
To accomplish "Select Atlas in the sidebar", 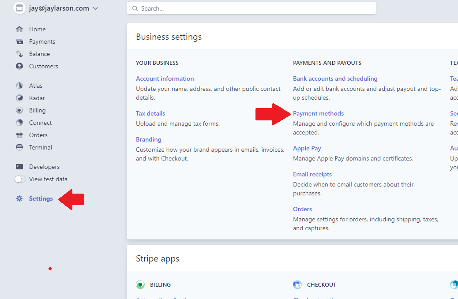I will point(36,86).
